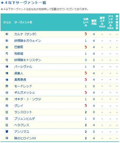Select the ヘラクレス berserker name
The image size is (120, 143).
click(21, 125)
